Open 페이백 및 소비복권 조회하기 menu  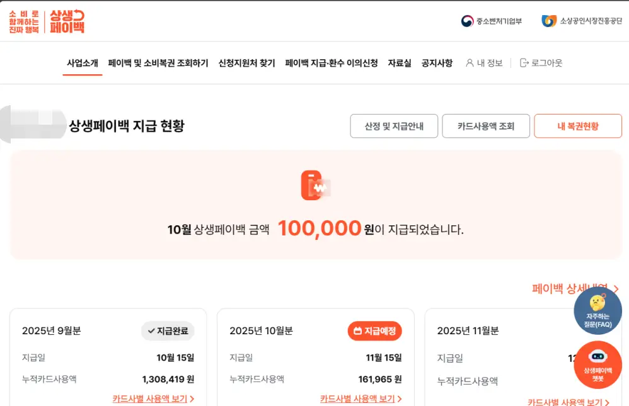[x=158, y=63]
